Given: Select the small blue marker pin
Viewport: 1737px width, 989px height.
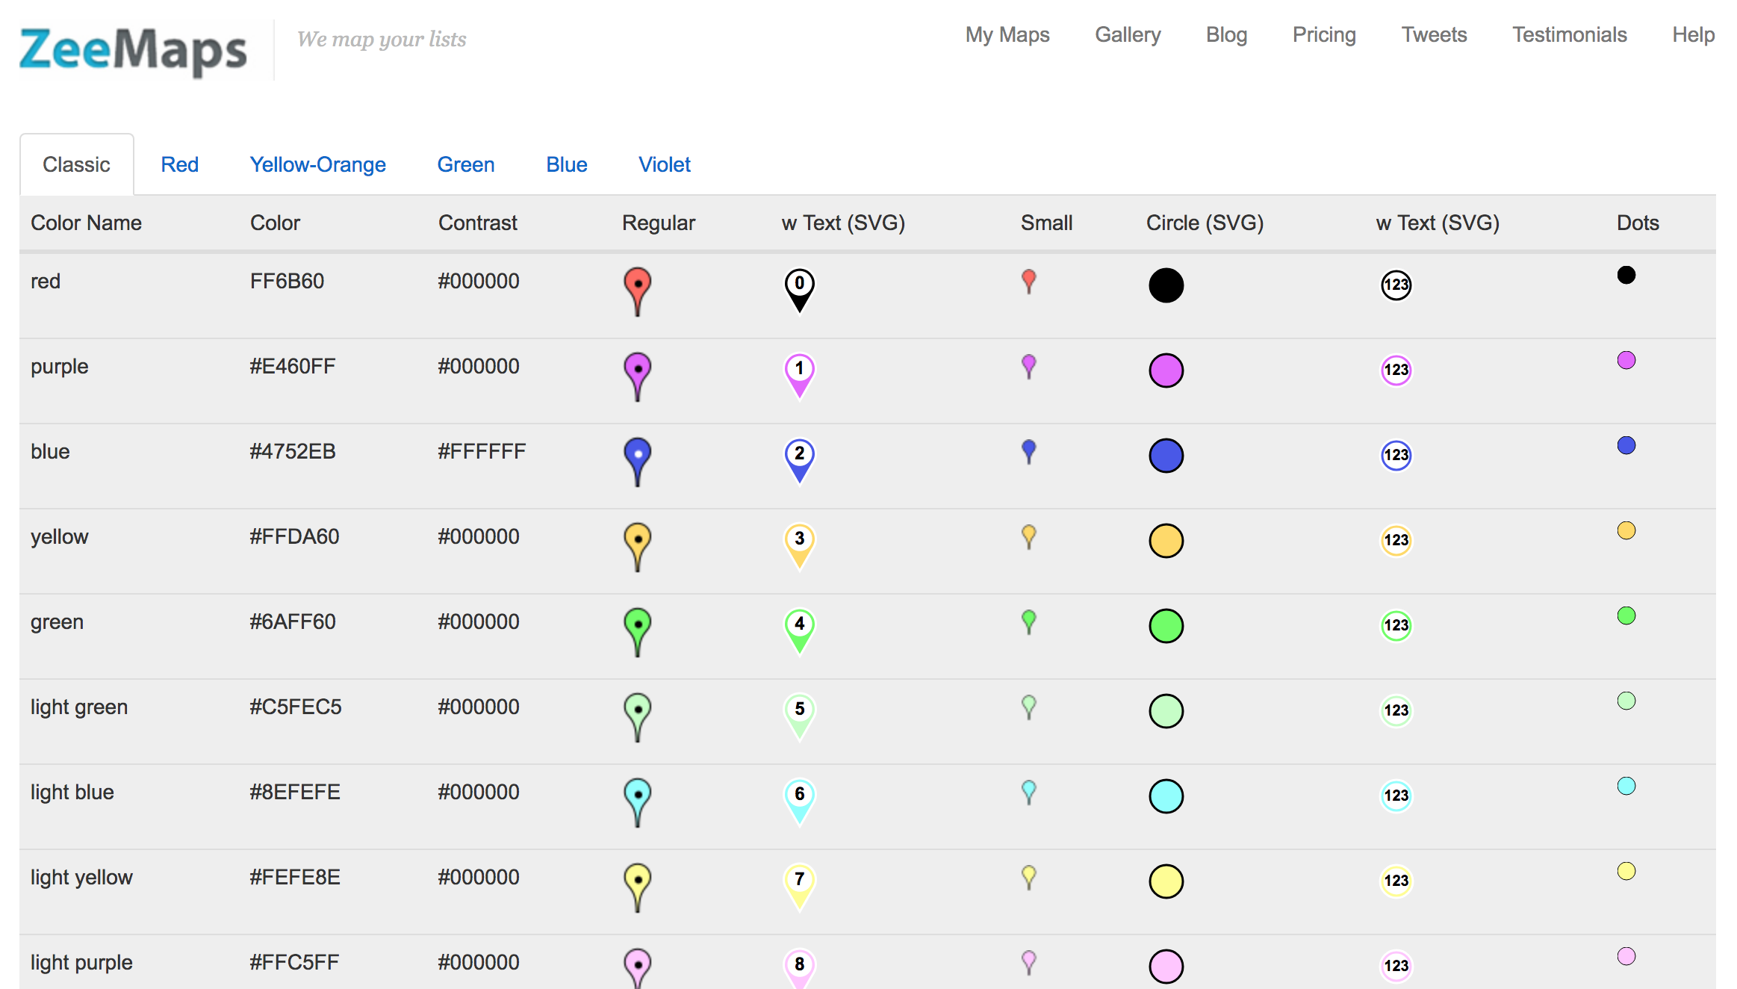Looking at the screenshot, I should click(x=1028, y=451).
